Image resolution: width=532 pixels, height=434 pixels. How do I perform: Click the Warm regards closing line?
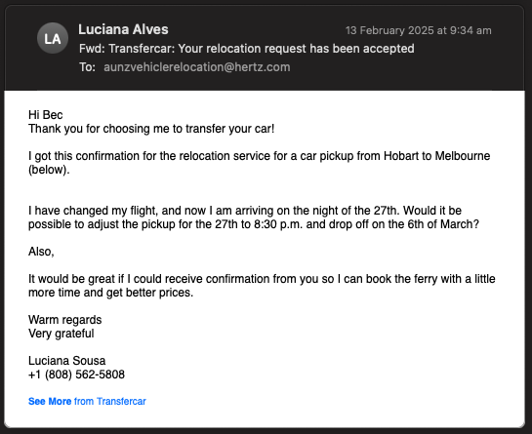pyautogui.click(x=64, y=320)
